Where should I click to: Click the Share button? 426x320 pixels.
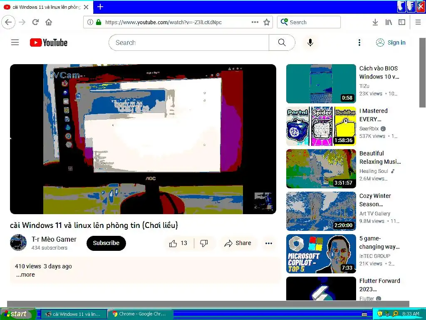point(238,243)
